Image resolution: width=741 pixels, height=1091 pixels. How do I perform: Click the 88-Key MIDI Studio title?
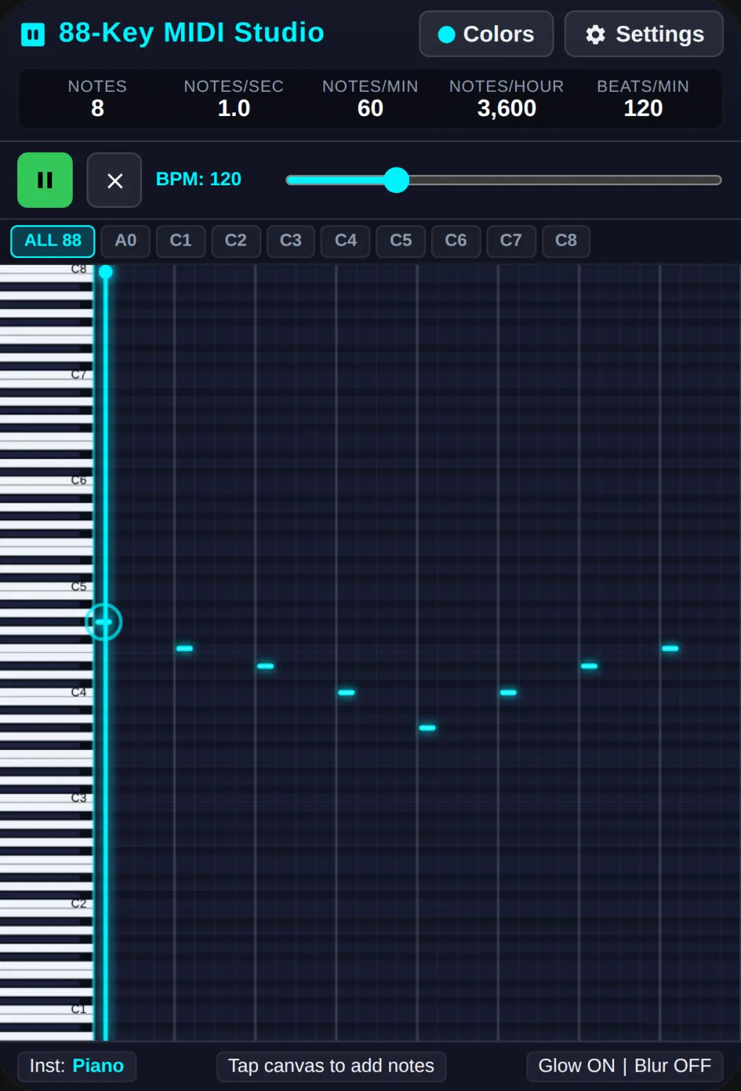(191, 32)
